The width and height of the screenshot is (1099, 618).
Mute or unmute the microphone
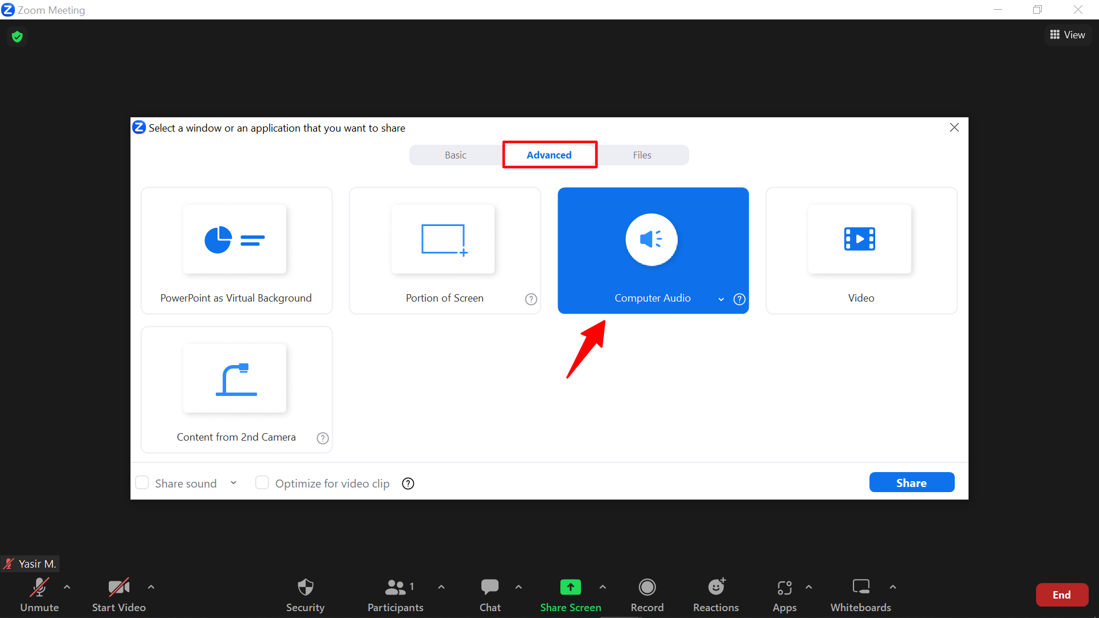[38, 594]
